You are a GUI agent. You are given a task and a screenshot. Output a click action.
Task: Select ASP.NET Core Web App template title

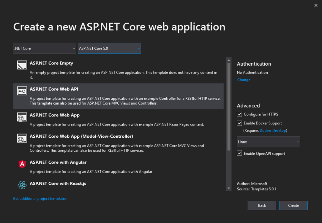click(x=55, y=115)
